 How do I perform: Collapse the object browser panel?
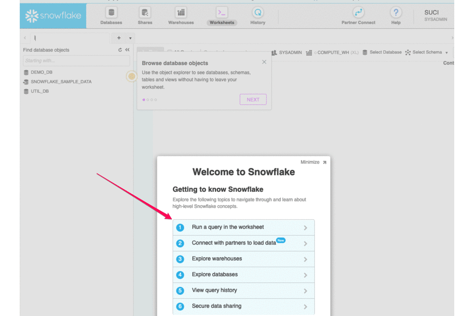(127, 50)
